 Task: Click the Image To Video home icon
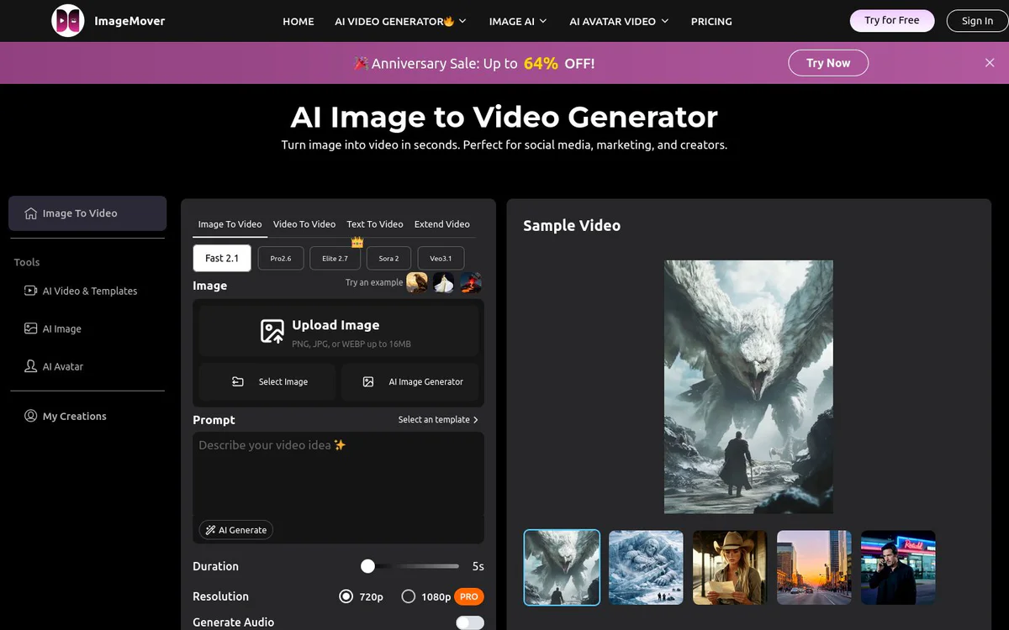point(31,213)
